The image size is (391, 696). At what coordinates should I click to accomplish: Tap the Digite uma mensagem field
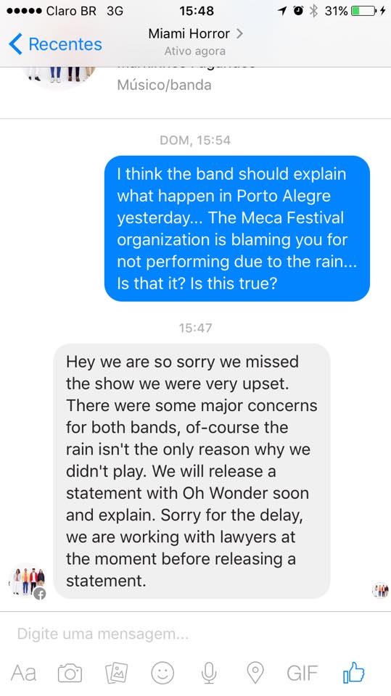tap(196, 634)
